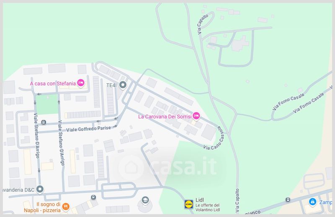Select the La Carovana Dei Sorrisi lodging pin
Image resolution: width=335 pixels, height=217 pixels.
coord(196,116)
